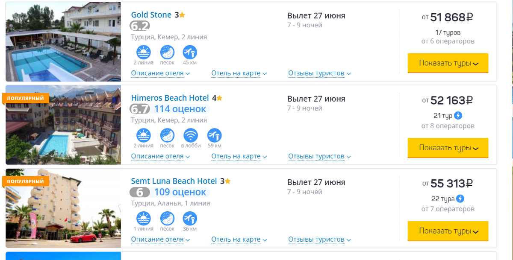Screen dimensions: 513x260
Task: Click the Gold Stone pool photo thumbnail
Action: (x=63, y=42)
